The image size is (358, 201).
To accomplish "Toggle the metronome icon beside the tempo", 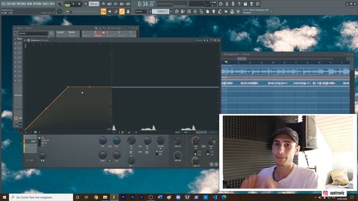I will pyautogui.click(x=103, y=4).
